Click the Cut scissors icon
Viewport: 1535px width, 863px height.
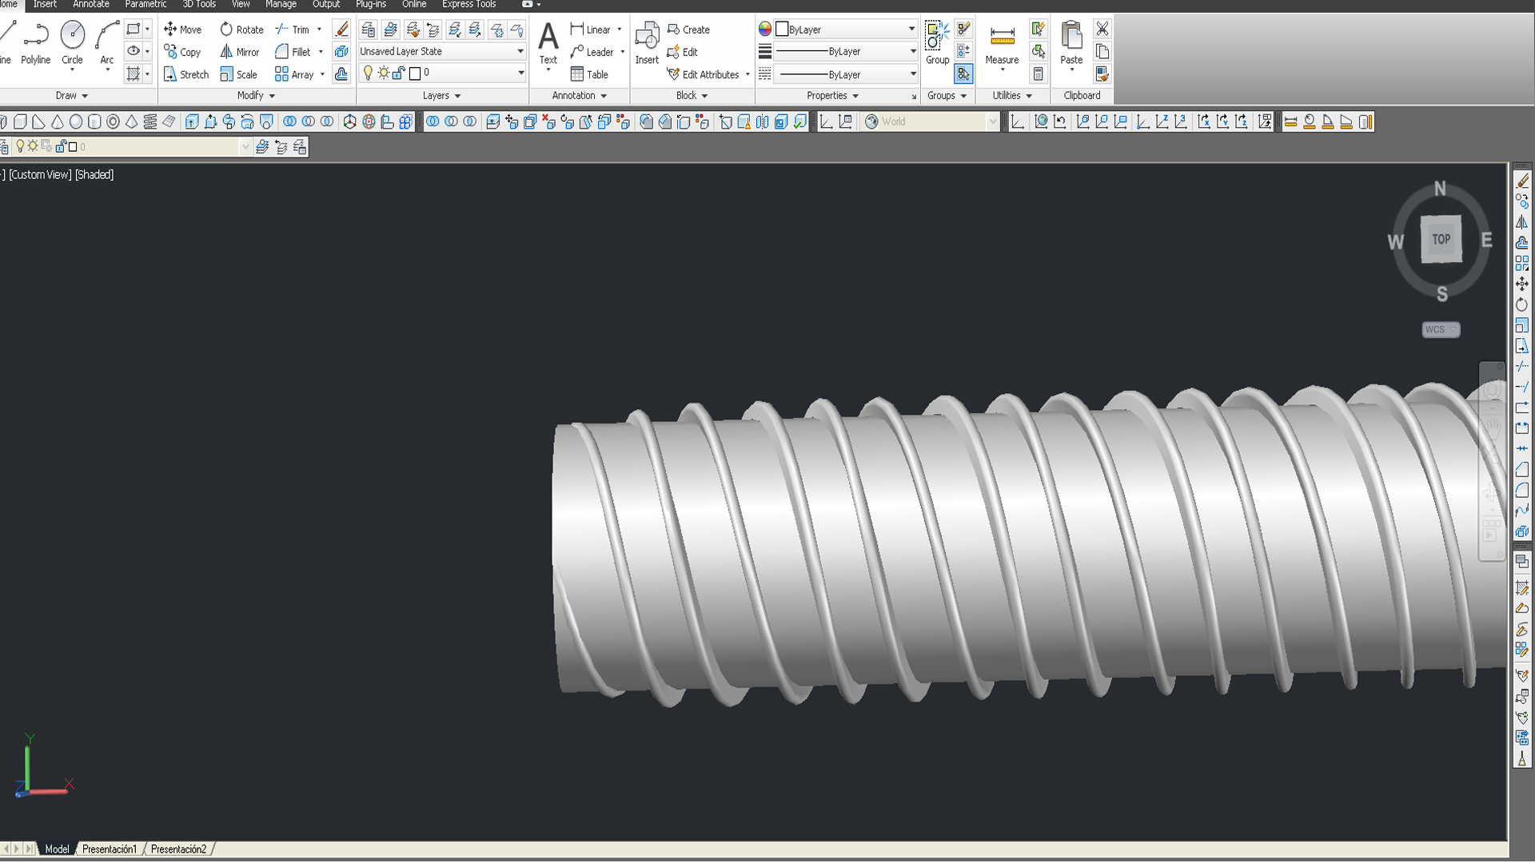[1102, 30]
